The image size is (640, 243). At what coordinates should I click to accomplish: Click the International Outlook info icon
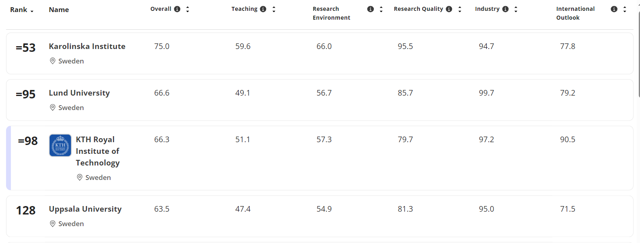coord(614,9)
